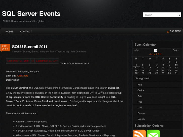Open the orange RSS subscription icon

(139, 133)
